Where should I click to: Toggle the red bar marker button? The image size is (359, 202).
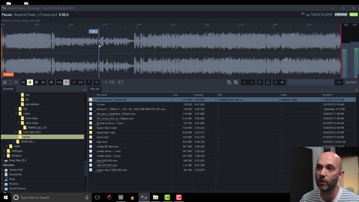(x=66, y=82)
